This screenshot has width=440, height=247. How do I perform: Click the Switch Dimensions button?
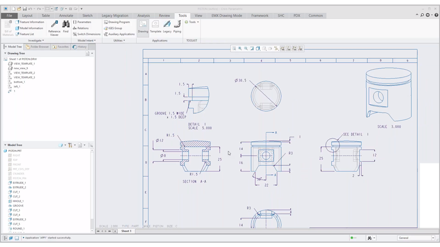(87, 34)
